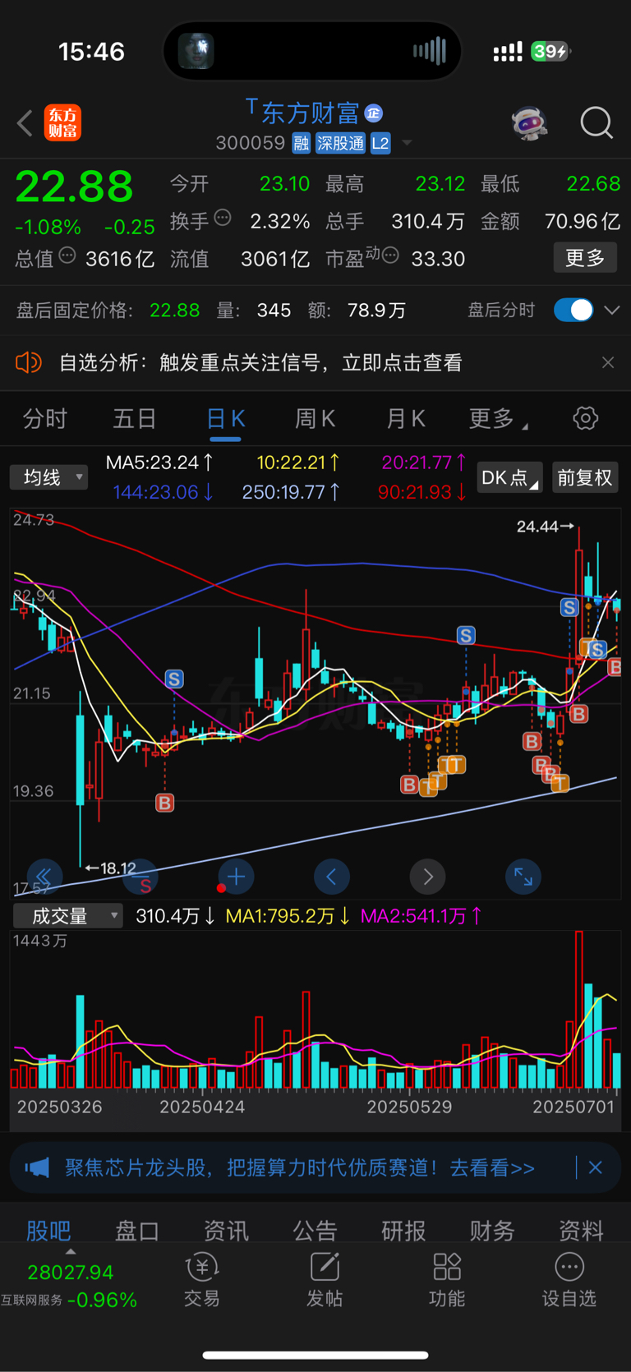Tap the L2 level badge
The width and height of the screenshot is (631, 1372).
pos(380,143)
